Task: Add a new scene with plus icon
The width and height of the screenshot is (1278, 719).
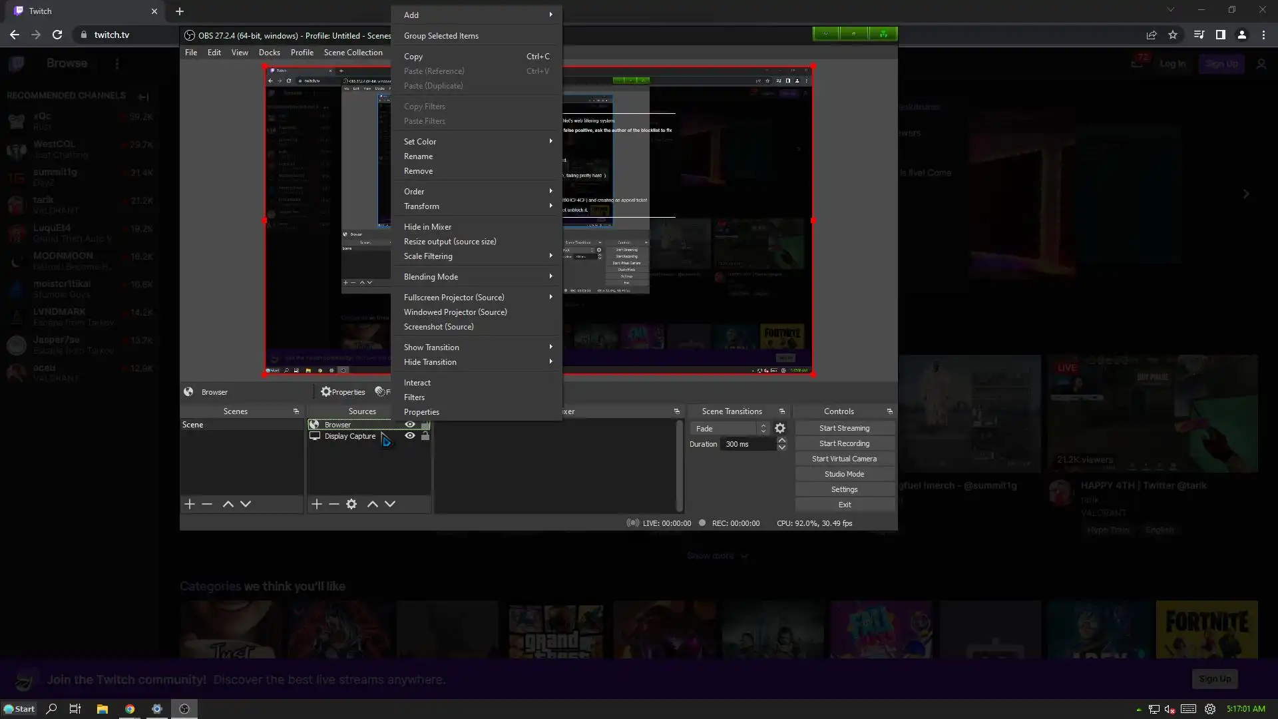Action: pyautogui.click(x=190, y=505)
